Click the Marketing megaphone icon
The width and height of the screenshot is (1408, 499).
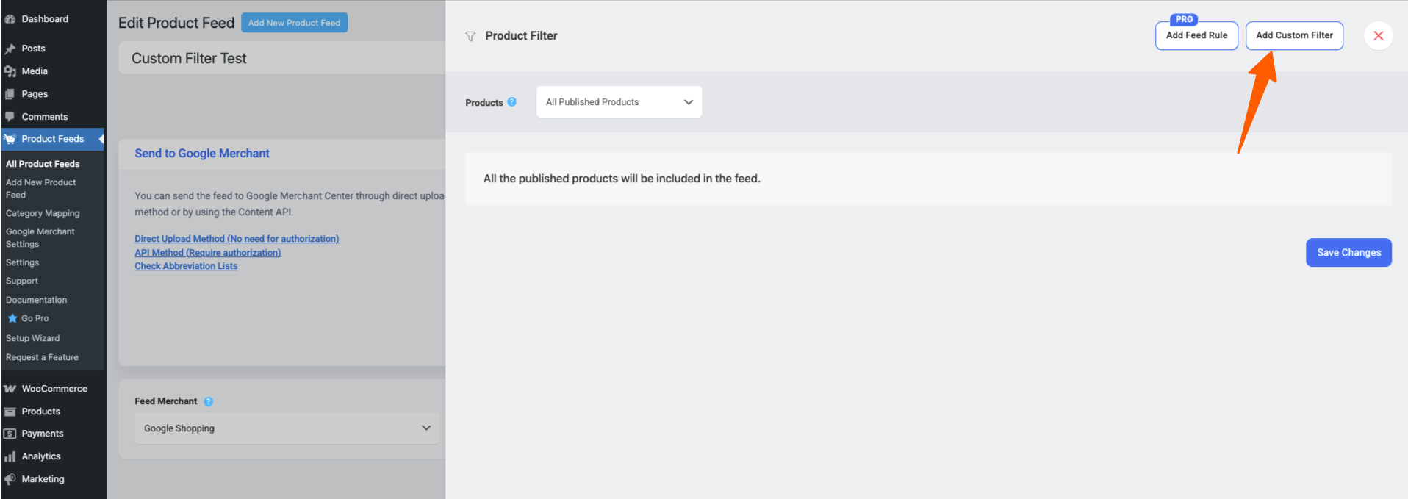pos(10,479)
